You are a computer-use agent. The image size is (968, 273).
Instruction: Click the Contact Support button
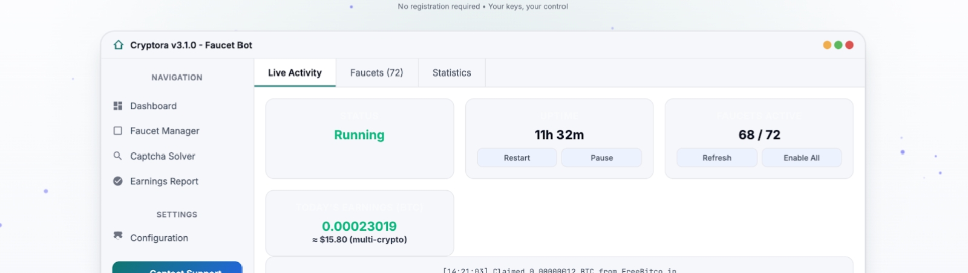(x=177, y=269)
